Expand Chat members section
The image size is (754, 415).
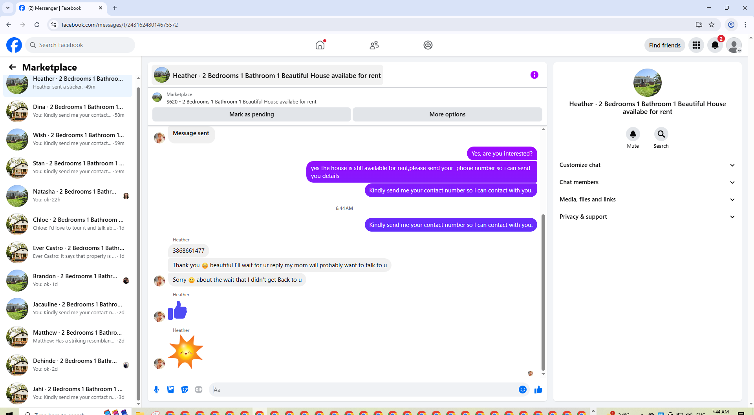[x=648, y=182]
